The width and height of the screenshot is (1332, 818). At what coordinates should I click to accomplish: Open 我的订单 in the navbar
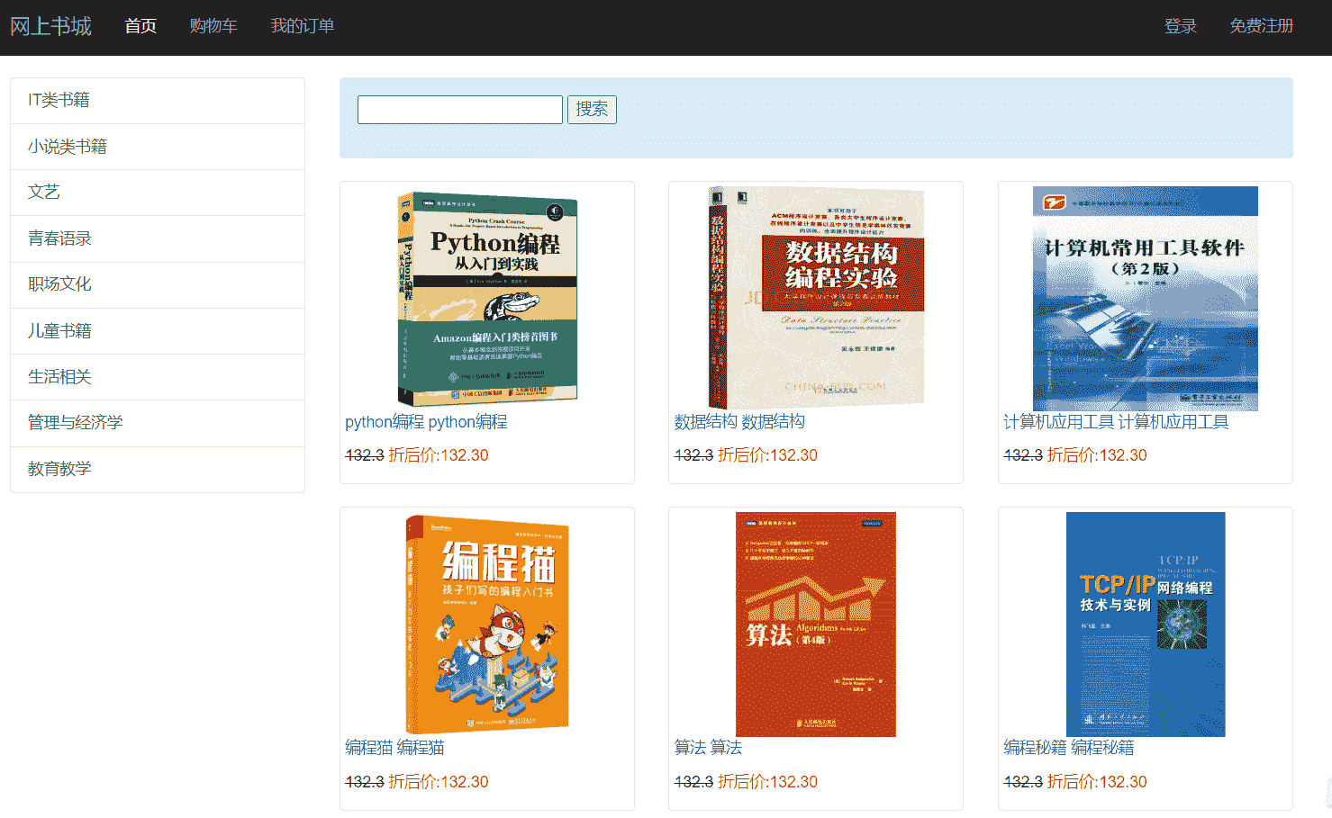point(303,26)
